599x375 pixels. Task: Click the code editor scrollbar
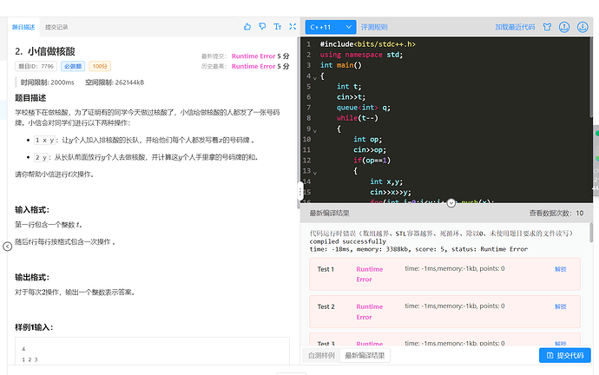(591, 78)
